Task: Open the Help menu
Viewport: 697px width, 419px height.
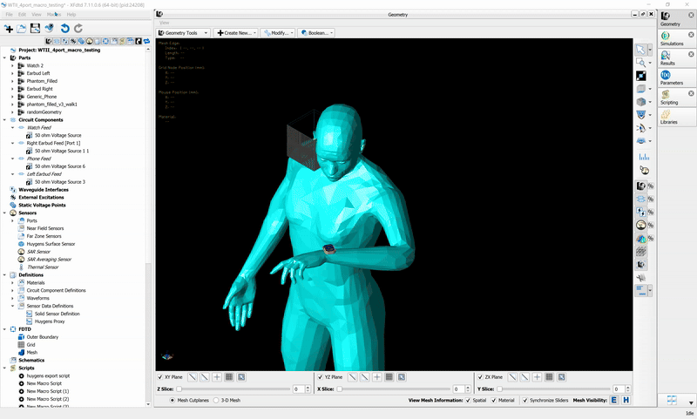Action: [71, 15]
